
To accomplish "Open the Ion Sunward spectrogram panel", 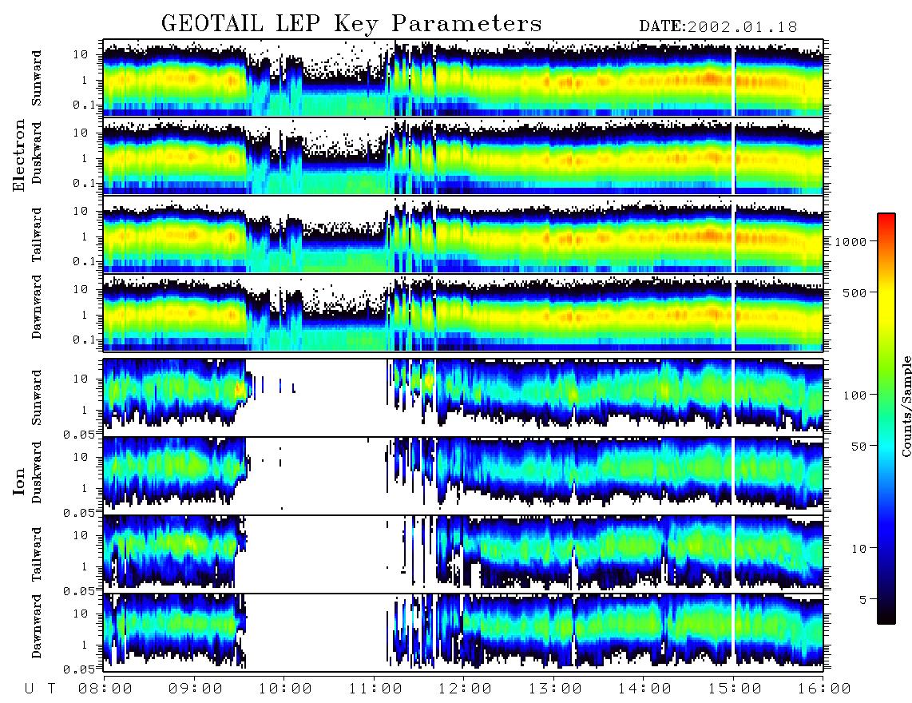I will (463, 397).
